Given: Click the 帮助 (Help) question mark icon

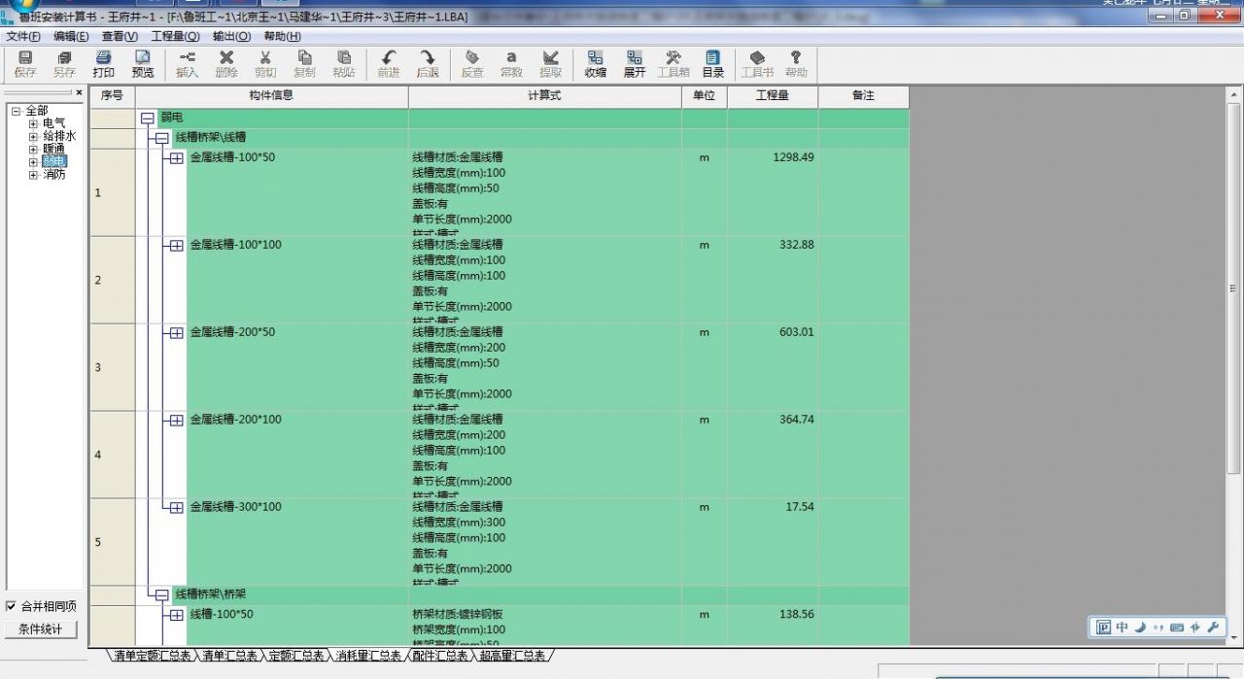Looking at the screenshot, I should (x=796, y=64).
